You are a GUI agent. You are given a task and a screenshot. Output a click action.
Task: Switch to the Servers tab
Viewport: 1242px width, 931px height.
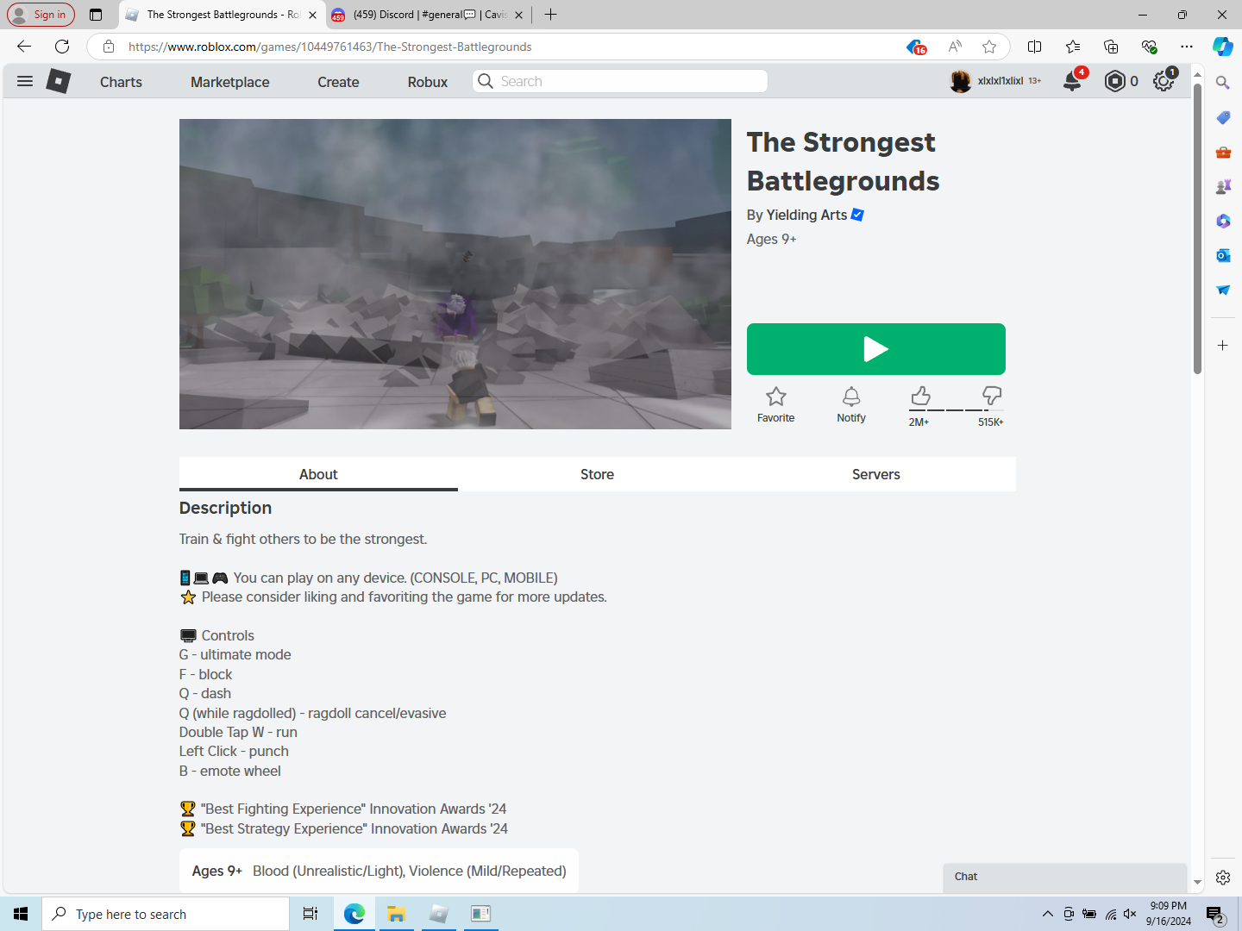876,474
